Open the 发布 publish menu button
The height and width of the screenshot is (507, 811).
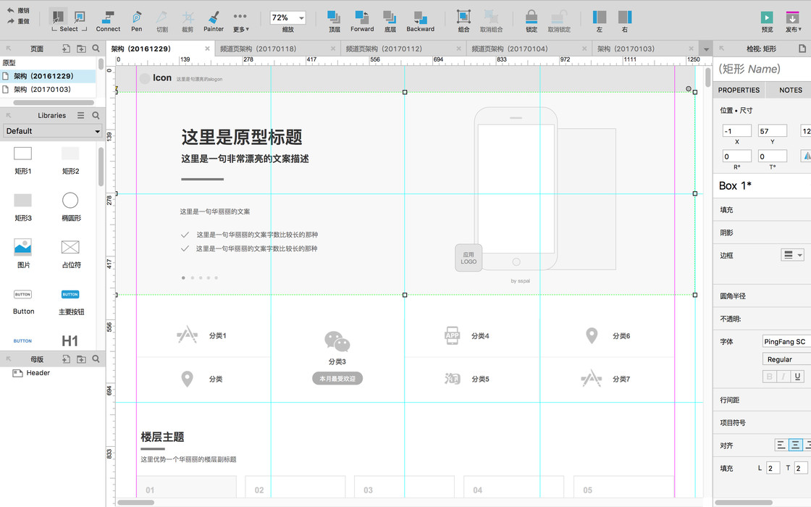792,22
